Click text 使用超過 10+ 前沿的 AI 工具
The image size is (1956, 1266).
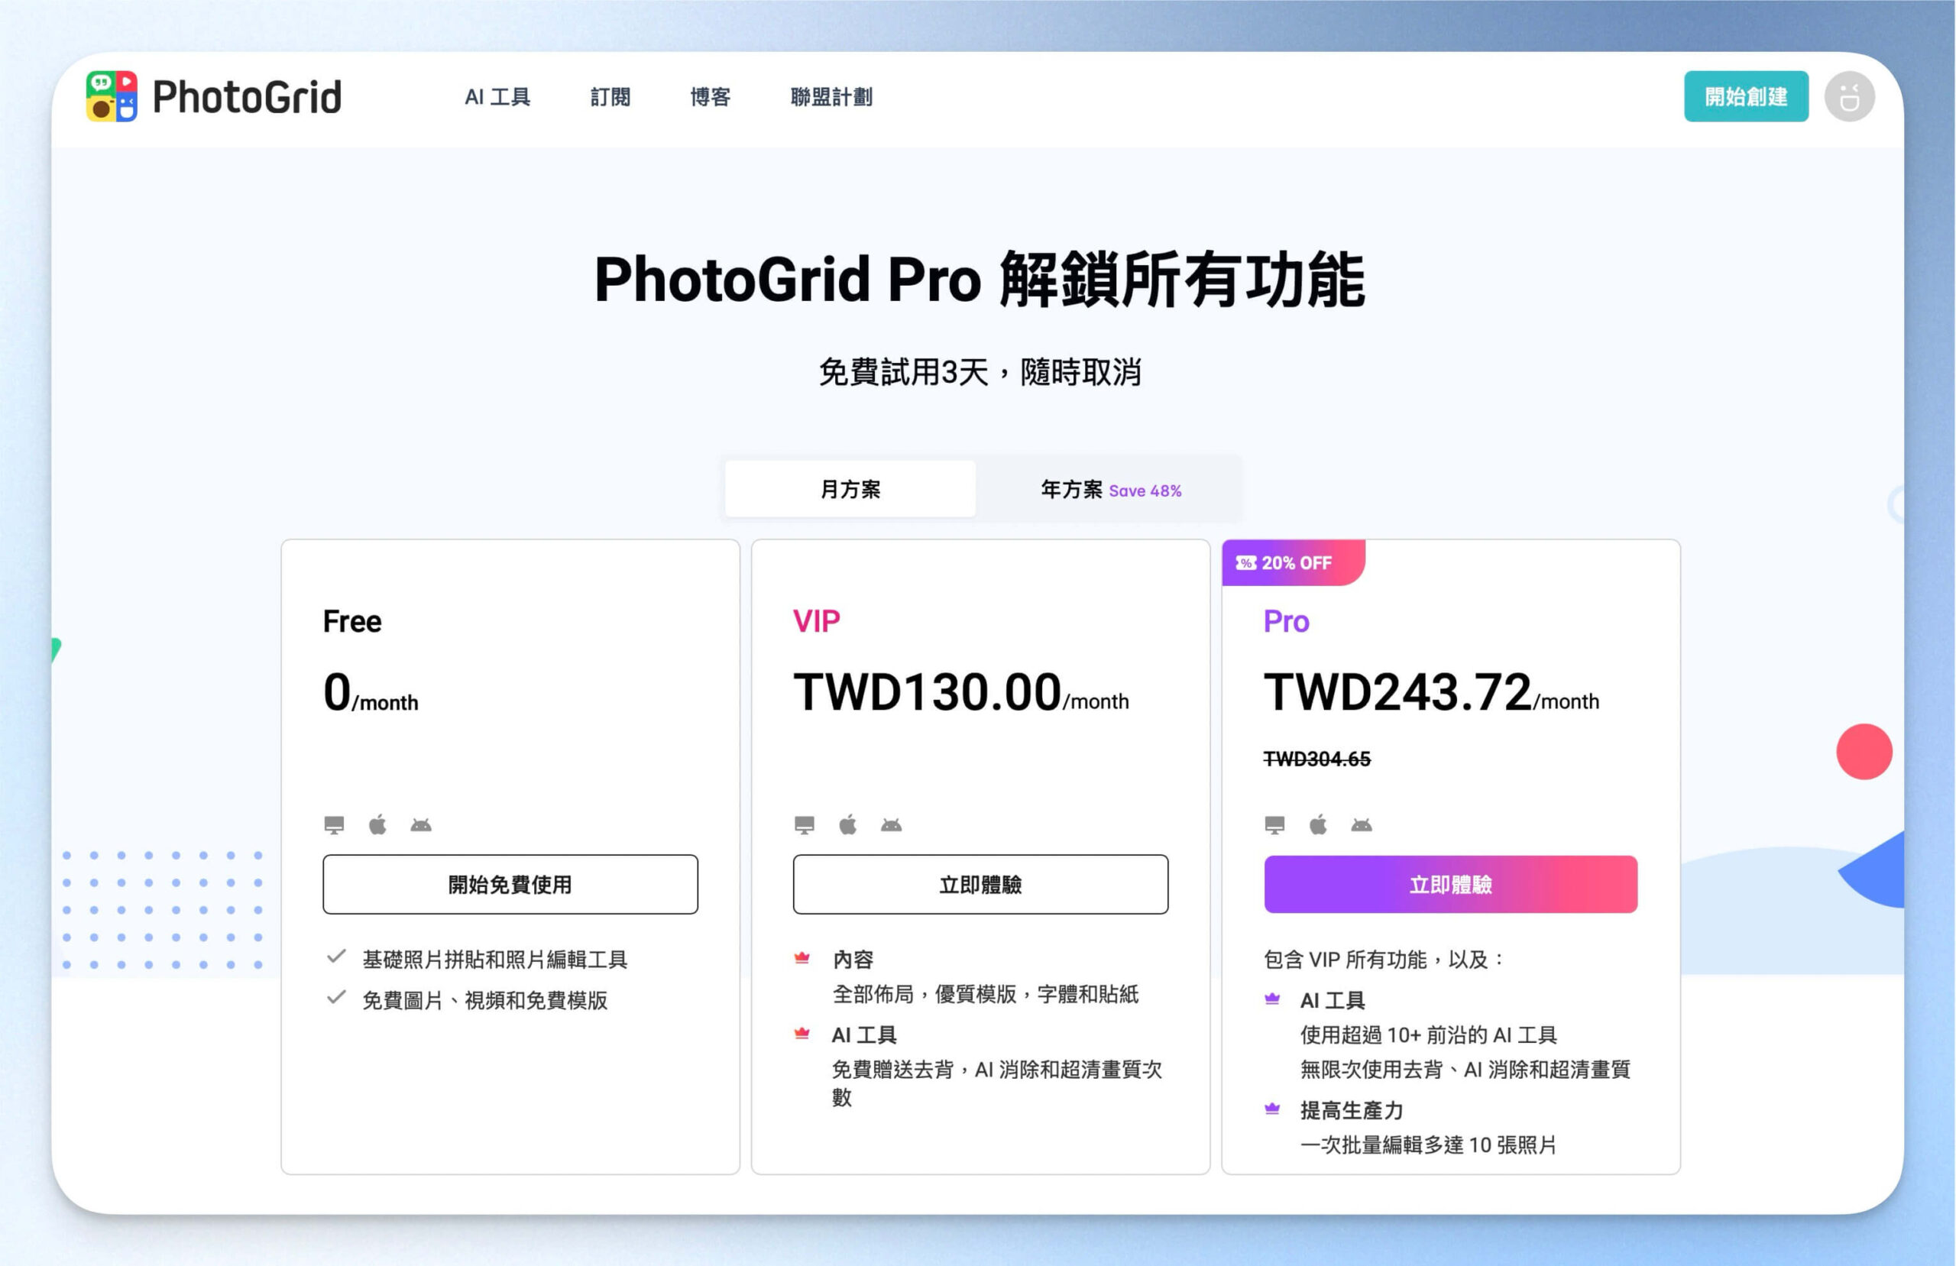pos(1428,1035)
